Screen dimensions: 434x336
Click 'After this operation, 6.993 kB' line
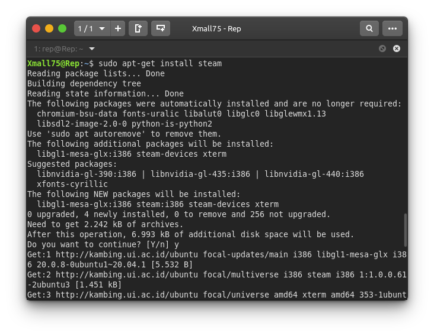pyautogui.click(x=190, y=234)
